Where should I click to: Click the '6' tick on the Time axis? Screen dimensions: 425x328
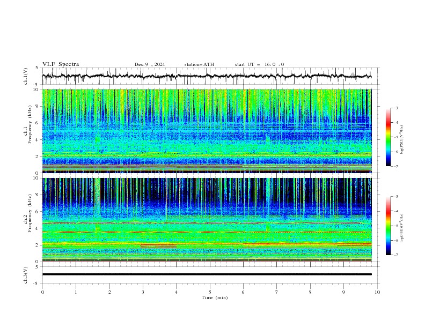pos(243,292)
